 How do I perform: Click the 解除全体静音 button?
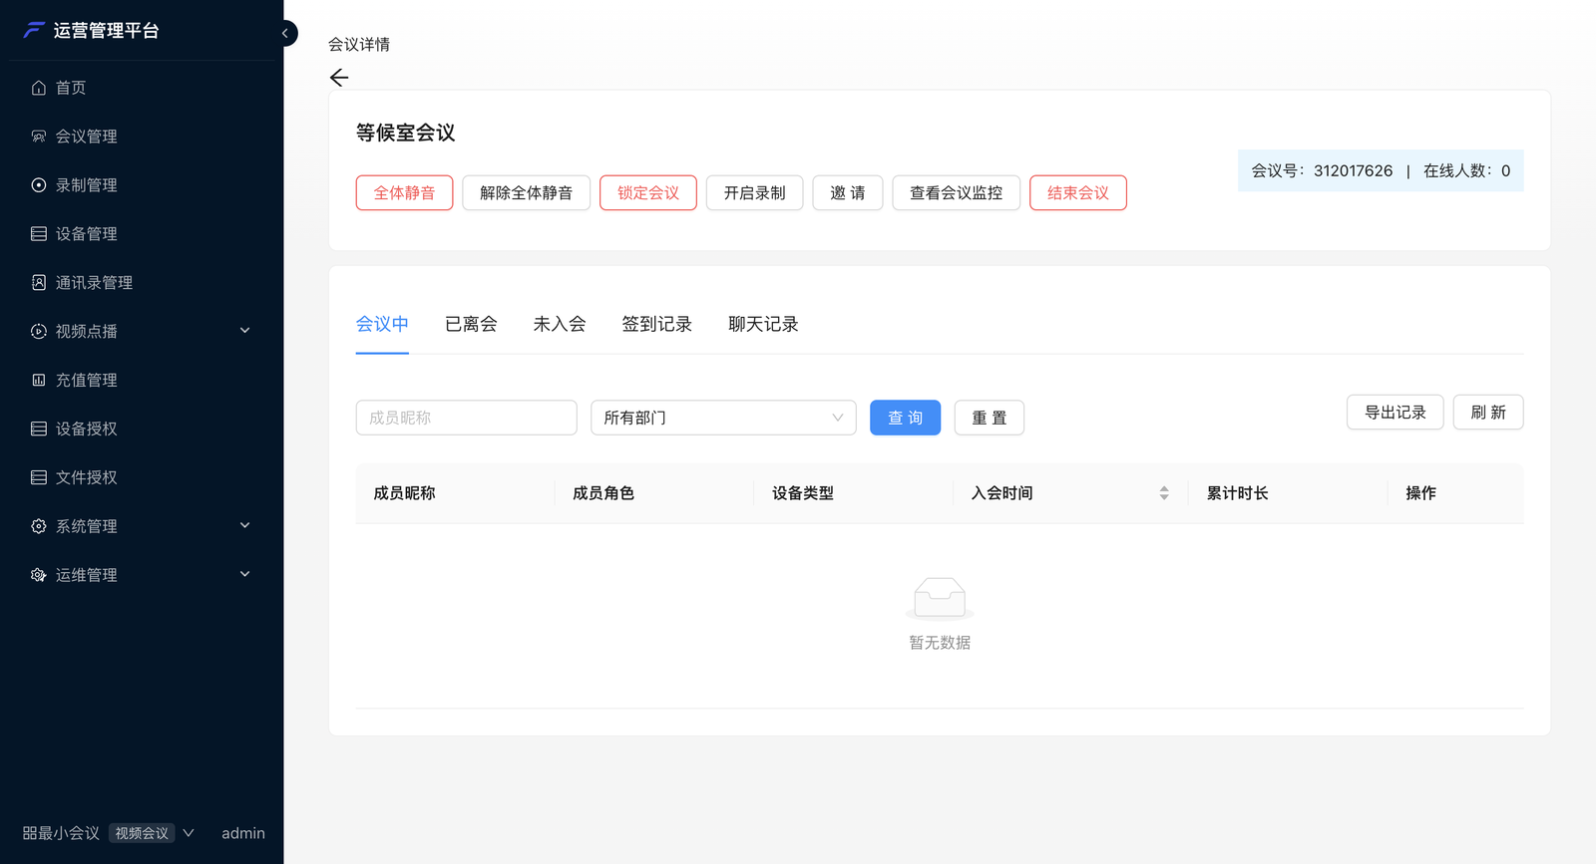[x=527, y=193]
